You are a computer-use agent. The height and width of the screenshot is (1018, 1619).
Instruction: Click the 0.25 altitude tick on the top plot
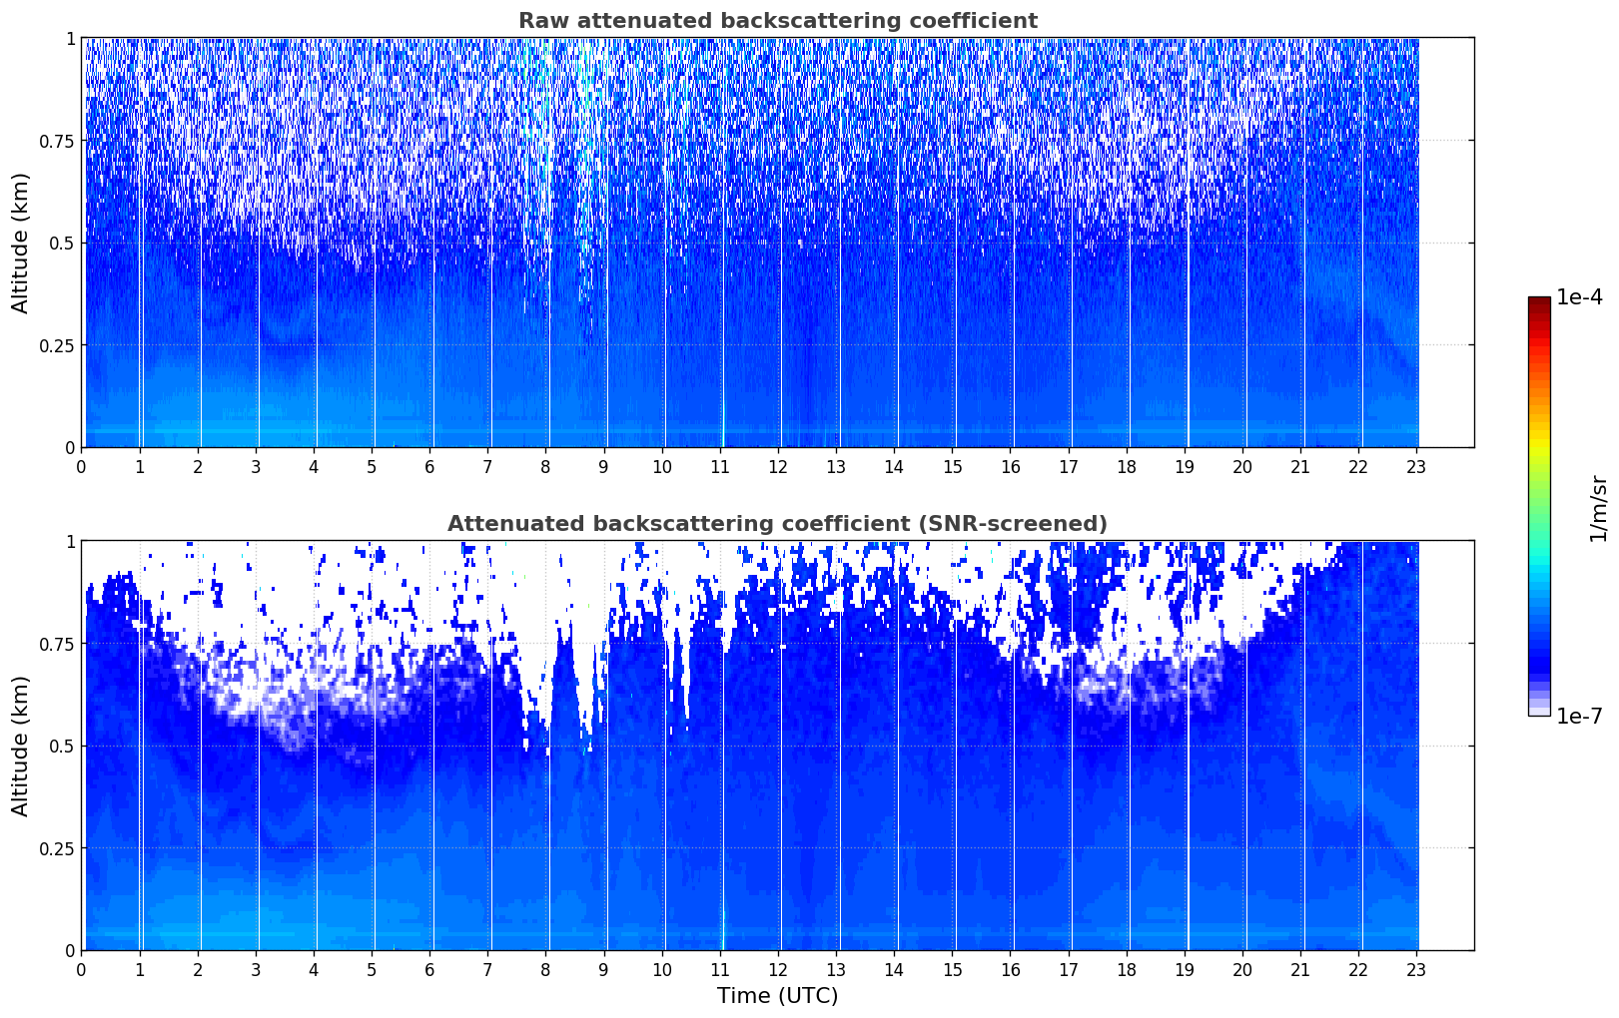click(x=56, y=345)
